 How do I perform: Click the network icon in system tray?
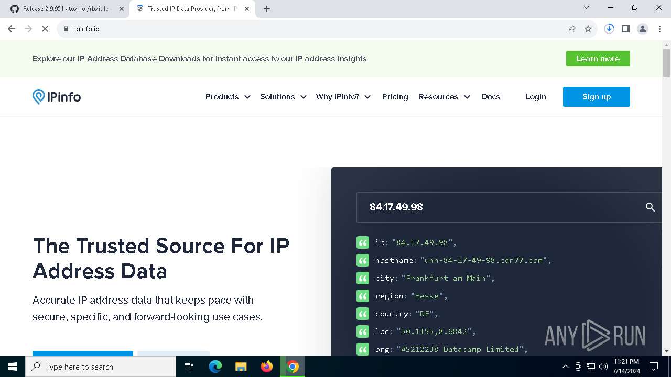click(x=590, y=367)
